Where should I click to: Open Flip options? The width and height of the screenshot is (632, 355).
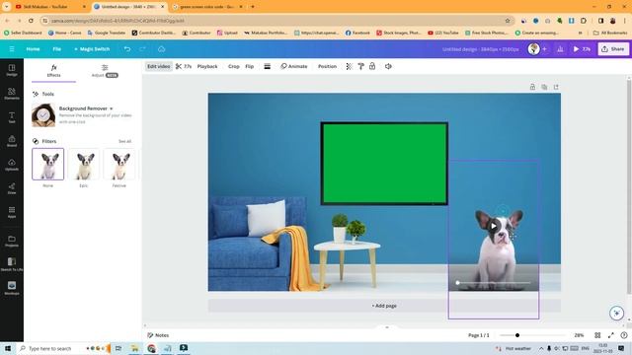(250, 66)
